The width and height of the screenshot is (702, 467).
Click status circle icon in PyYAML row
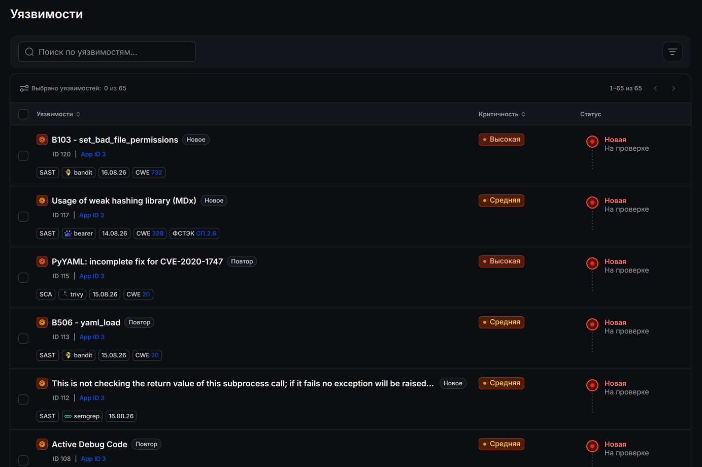coord(592,263)
